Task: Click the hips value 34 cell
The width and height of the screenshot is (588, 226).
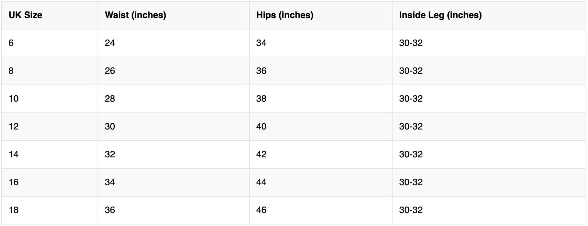Action: [261, 43]
